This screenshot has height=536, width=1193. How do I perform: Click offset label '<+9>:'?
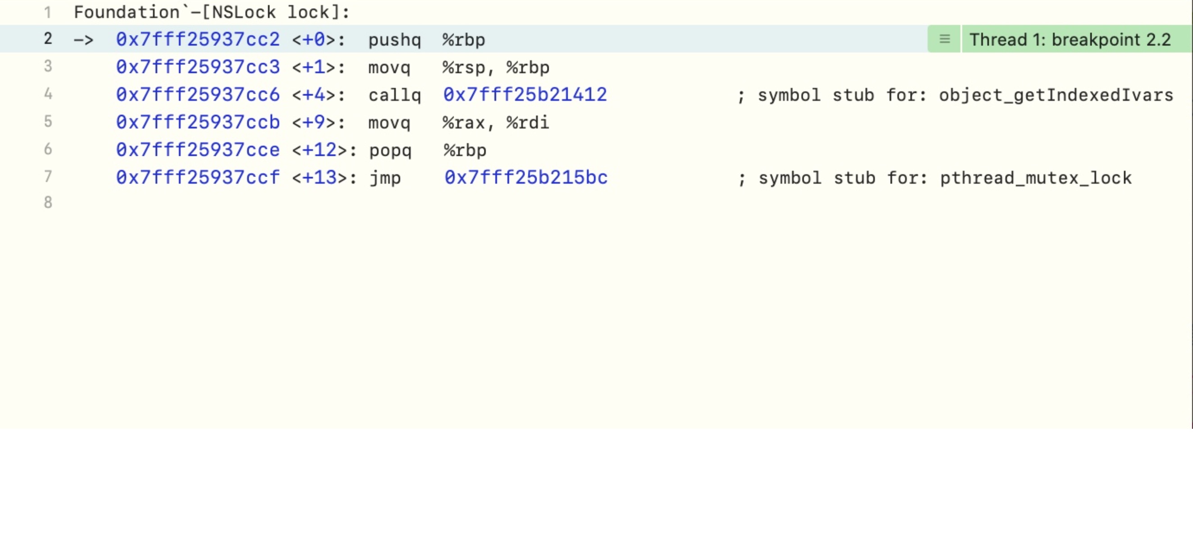tap(319, 123)
